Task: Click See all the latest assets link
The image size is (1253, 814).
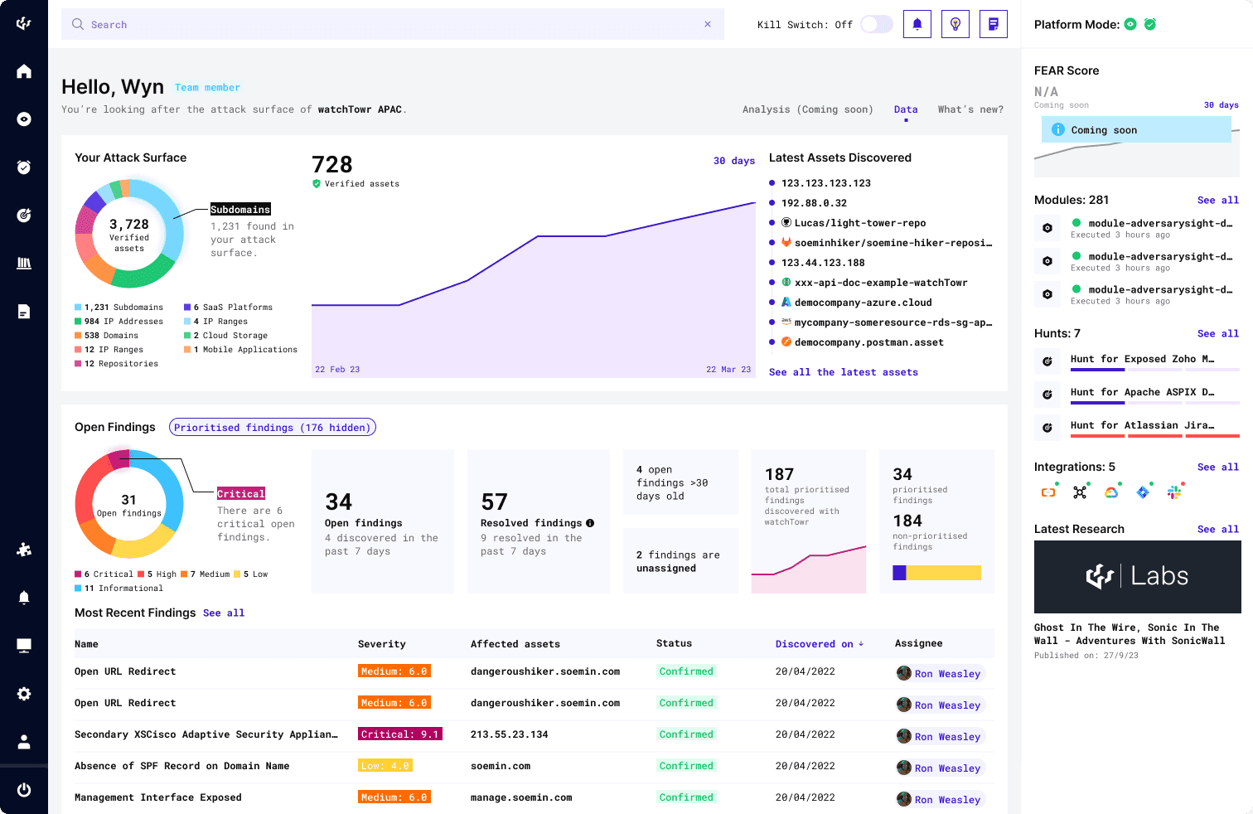Action: tap(844, 372)
